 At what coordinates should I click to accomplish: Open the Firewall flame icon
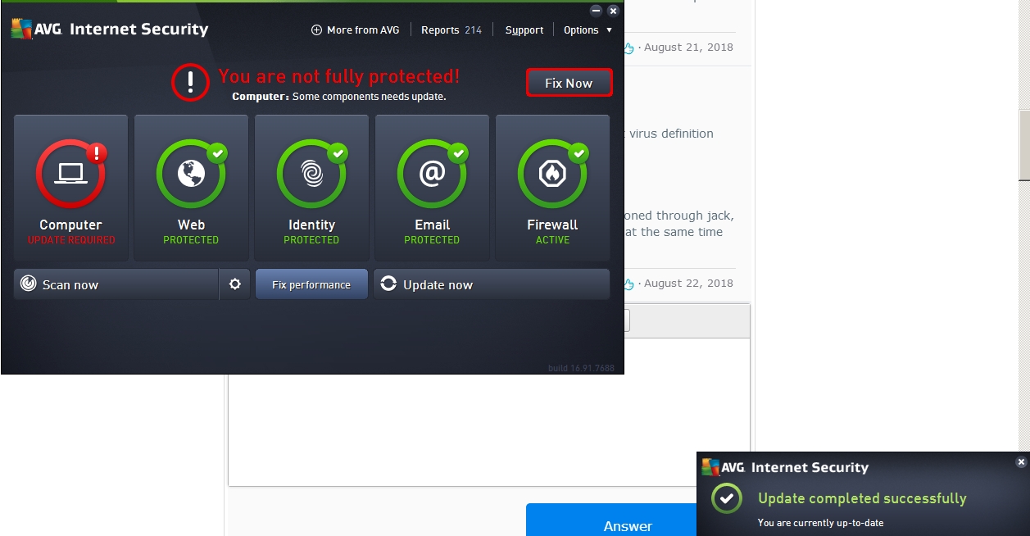(x=552, y=173)
